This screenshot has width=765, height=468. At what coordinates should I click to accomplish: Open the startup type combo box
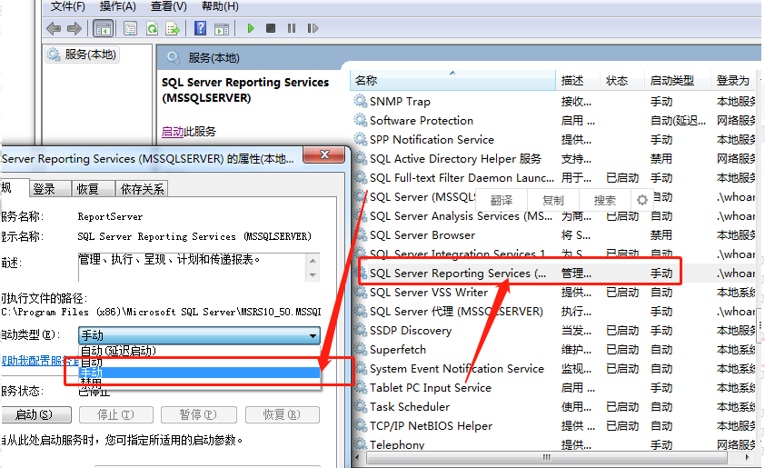click(199, 335)
